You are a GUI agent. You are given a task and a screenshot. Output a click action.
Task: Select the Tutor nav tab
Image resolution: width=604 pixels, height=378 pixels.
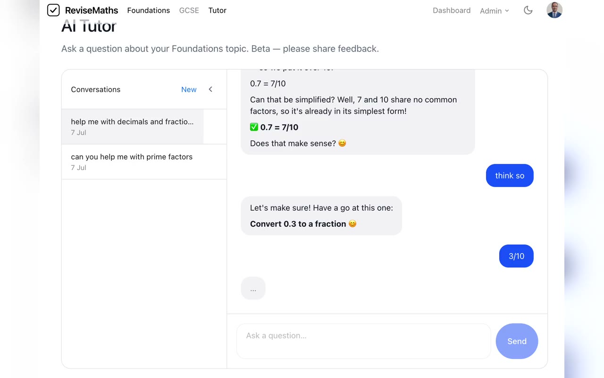click(x=217, y=10)
